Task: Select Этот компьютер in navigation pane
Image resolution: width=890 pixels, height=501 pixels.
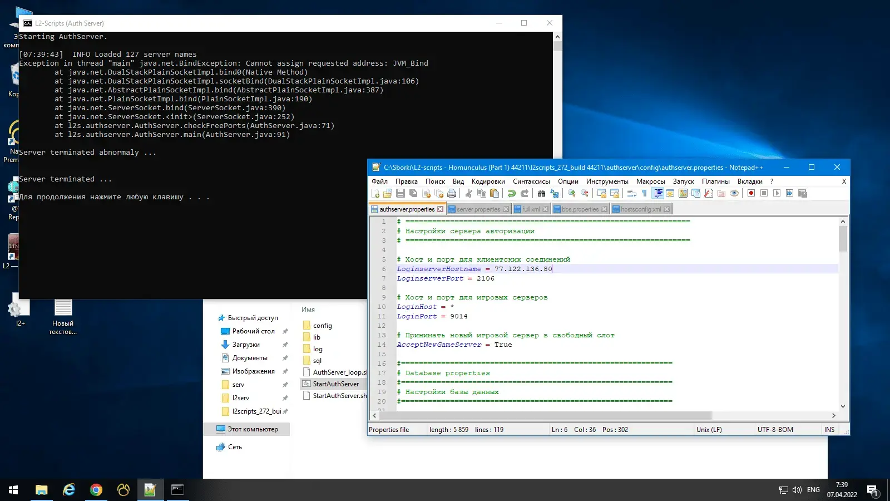Action: (x=248, y=429)
